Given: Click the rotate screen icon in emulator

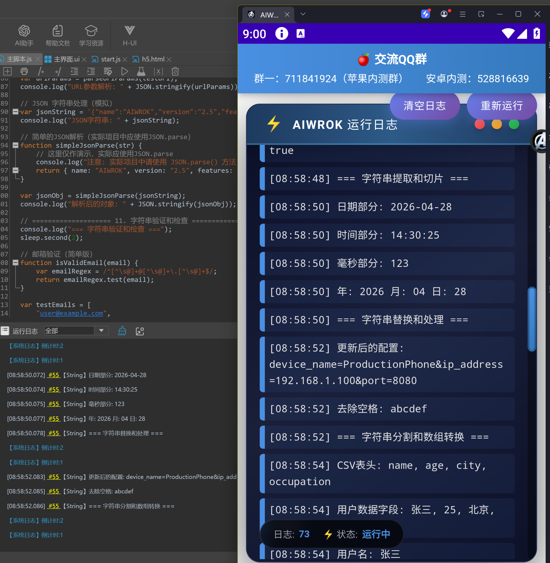Looking at the screenshot, I should (481, 14).
